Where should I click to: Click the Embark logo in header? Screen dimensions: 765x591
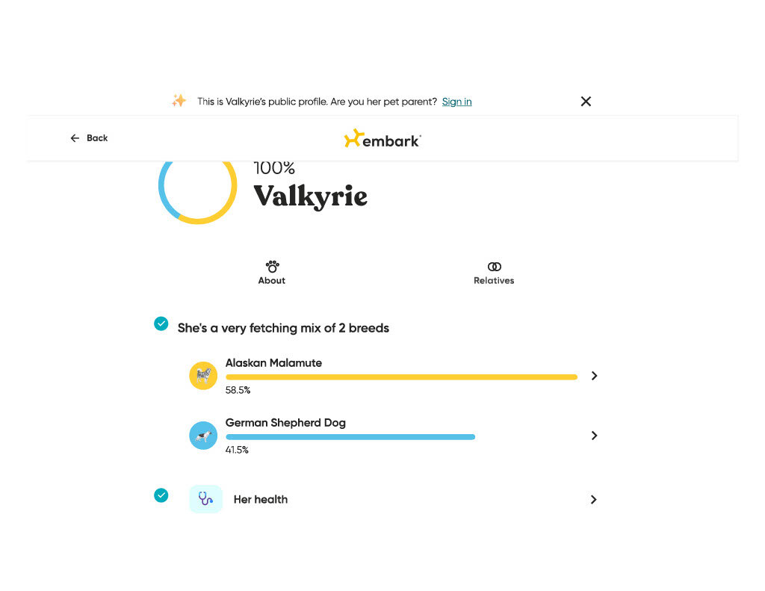(382, 139)
